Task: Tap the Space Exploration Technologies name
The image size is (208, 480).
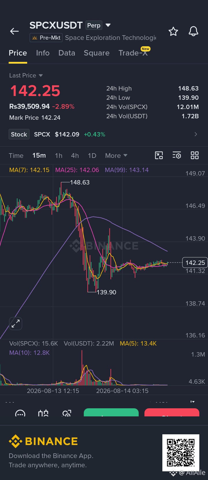Action: [110, 38]
